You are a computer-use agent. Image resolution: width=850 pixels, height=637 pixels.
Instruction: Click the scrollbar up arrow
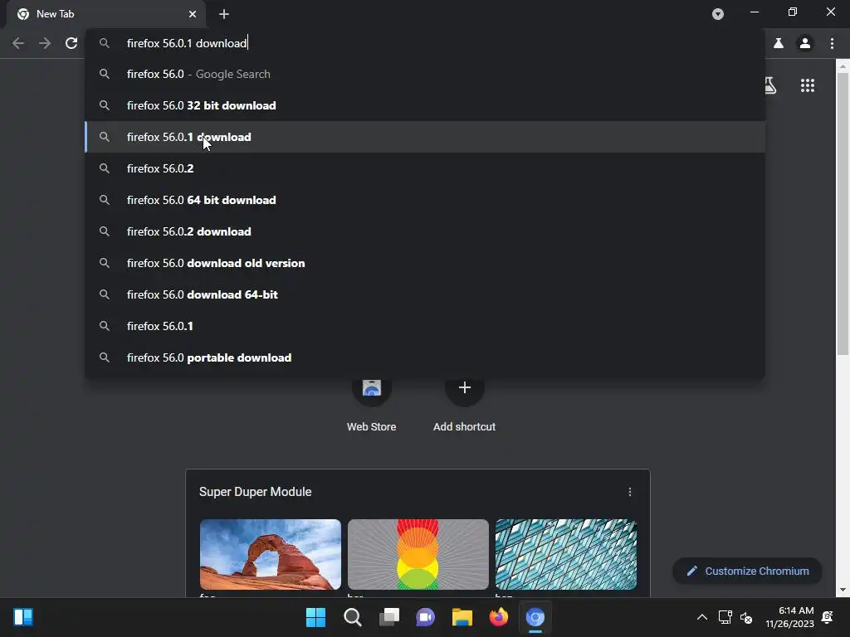tap(843, 66)
